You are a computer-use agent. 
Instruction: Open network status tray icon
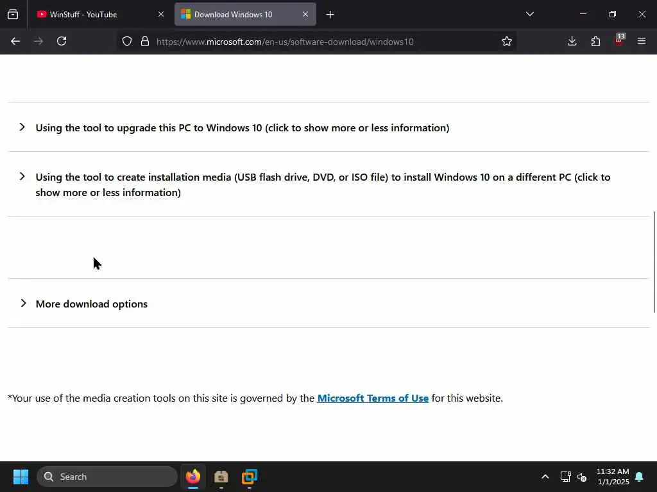(x=565, y=477)
